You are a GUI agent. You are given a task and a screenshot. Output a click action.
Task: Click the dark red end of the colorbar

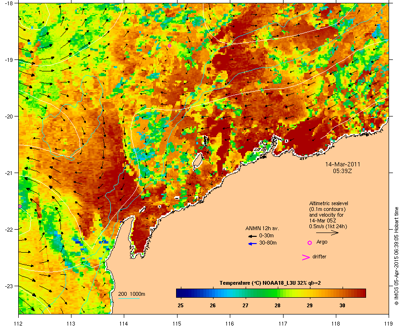click(363, 293)
